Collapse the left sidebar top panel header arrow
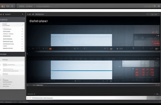Image resolution: width=161 pixels, height=105 pixels. tap(23, 15)
